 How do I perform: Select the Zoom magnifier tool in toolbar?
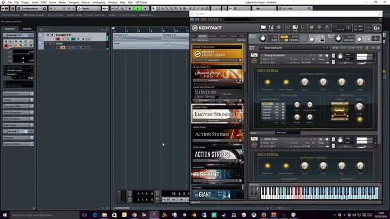(x=176, y=9)
